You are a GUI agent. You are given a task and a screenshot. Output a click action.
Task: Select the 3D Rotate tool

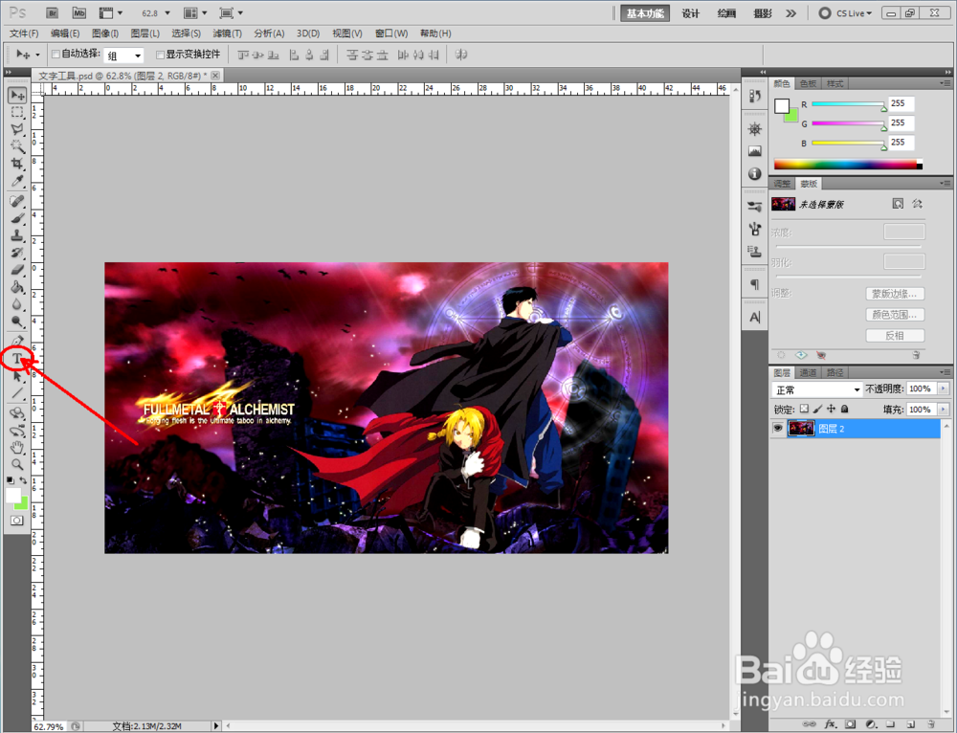[17, 413]
